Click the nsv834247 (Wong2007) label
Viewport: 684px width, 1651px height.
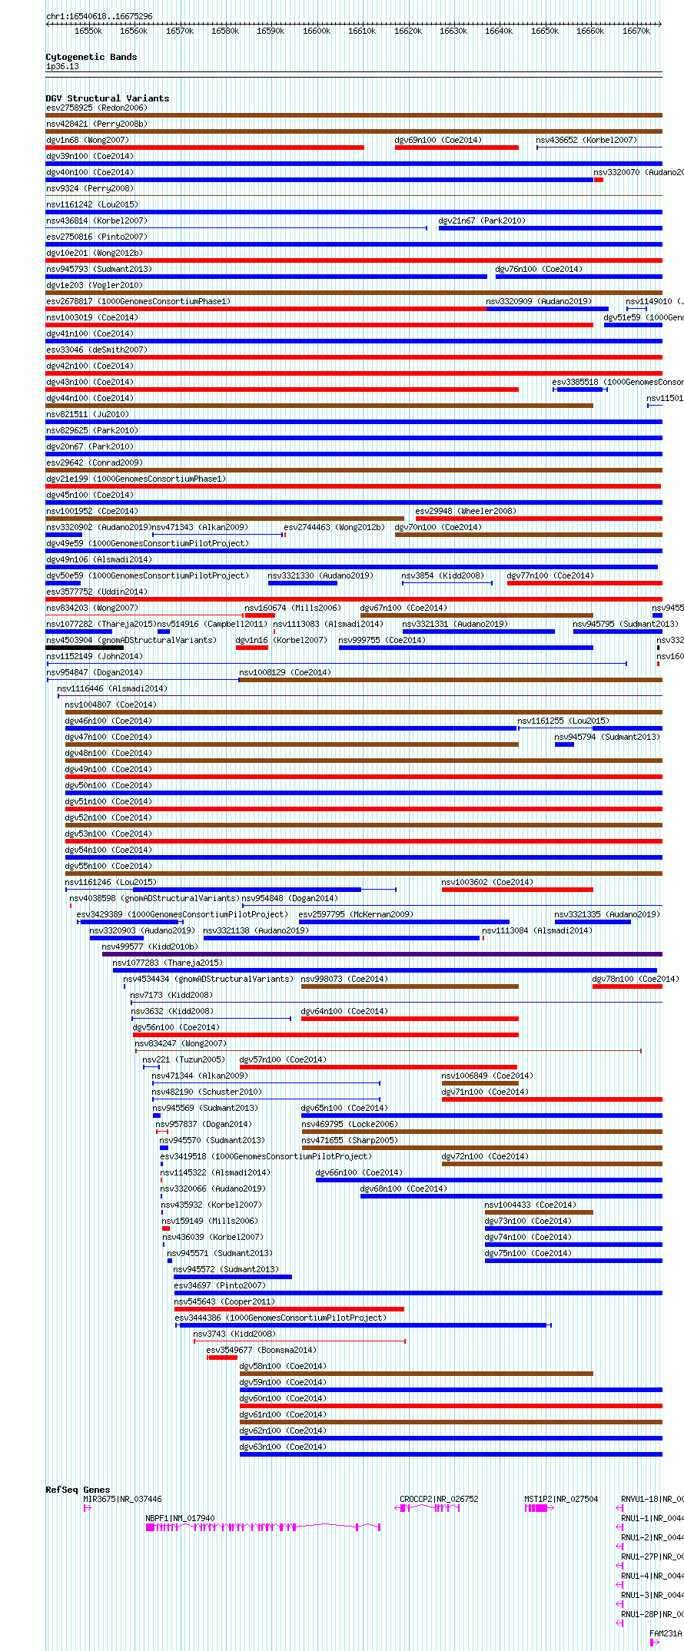[181, 1043]
